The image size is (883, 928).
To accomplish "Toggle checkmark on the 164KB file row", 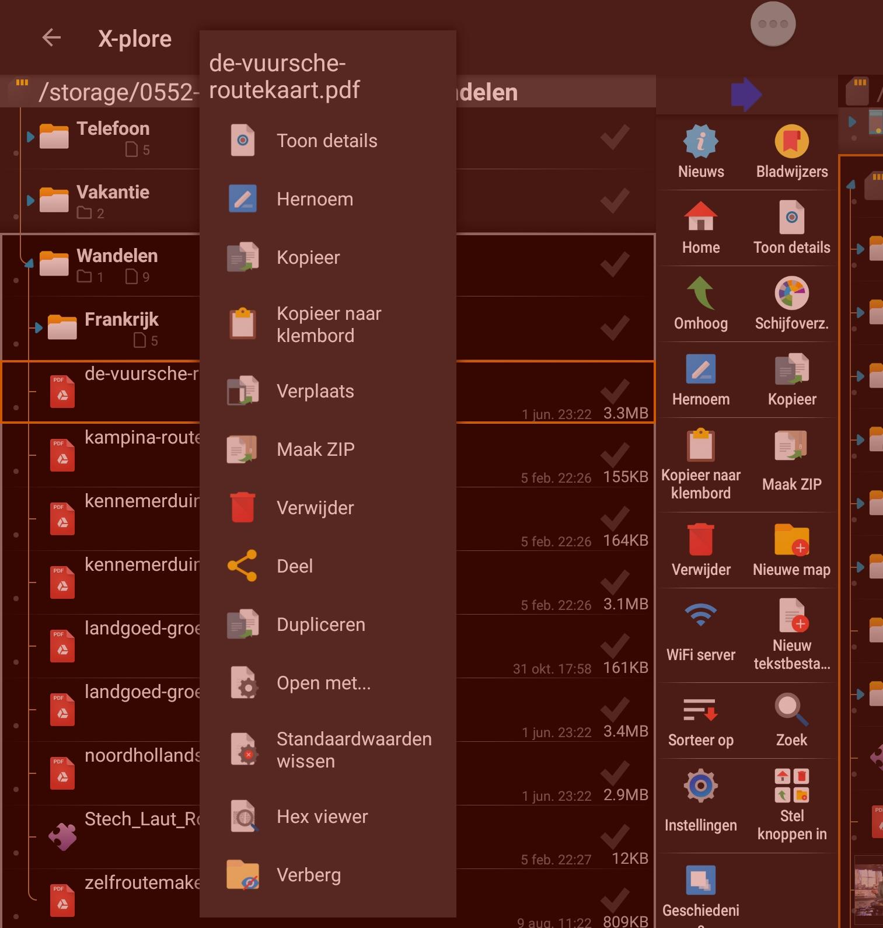I will [615, 519].
